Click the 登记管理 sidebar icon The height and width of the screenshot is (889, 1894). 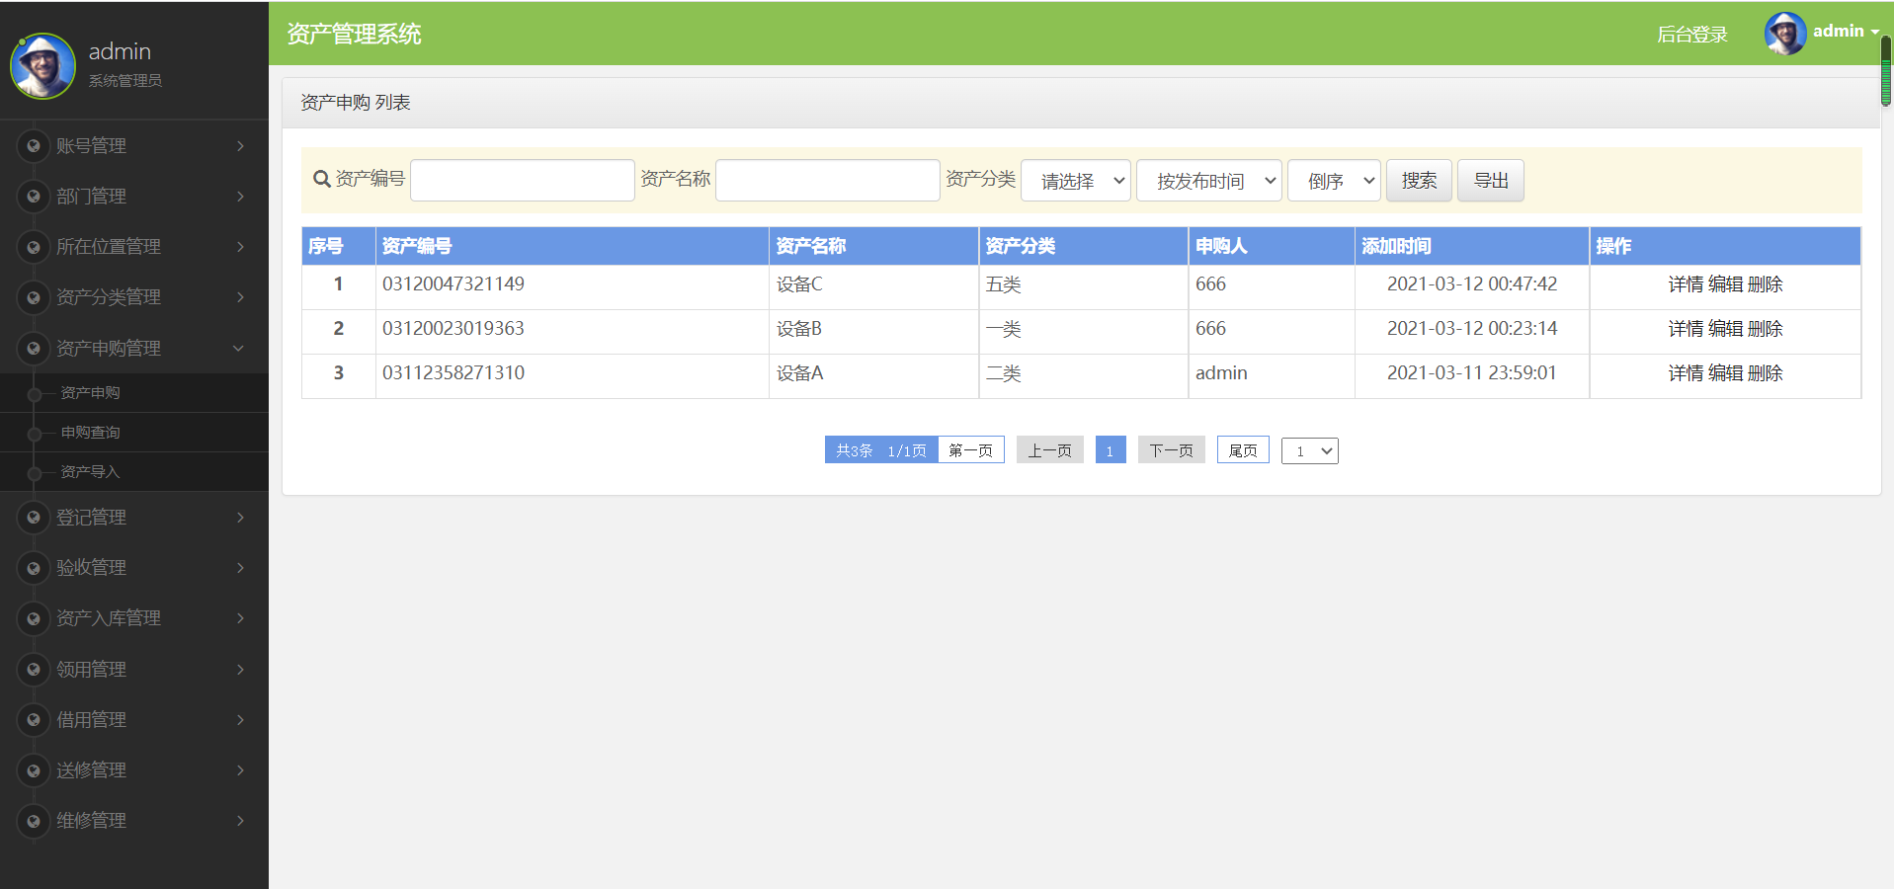click(x=34, y=518)
